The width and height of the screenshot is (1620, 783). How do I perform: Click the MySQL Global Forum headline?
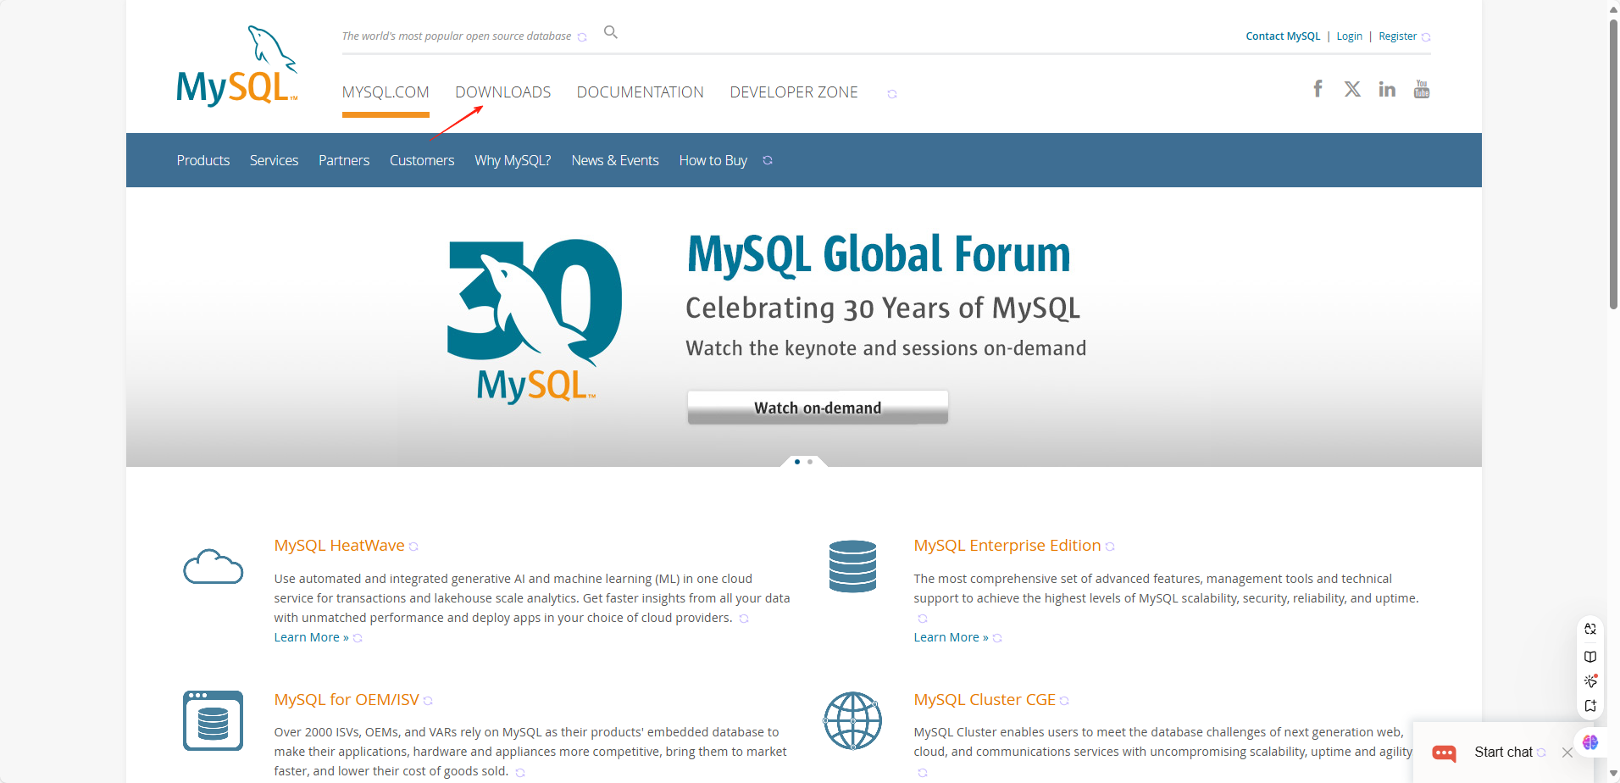tap(879, 255)
